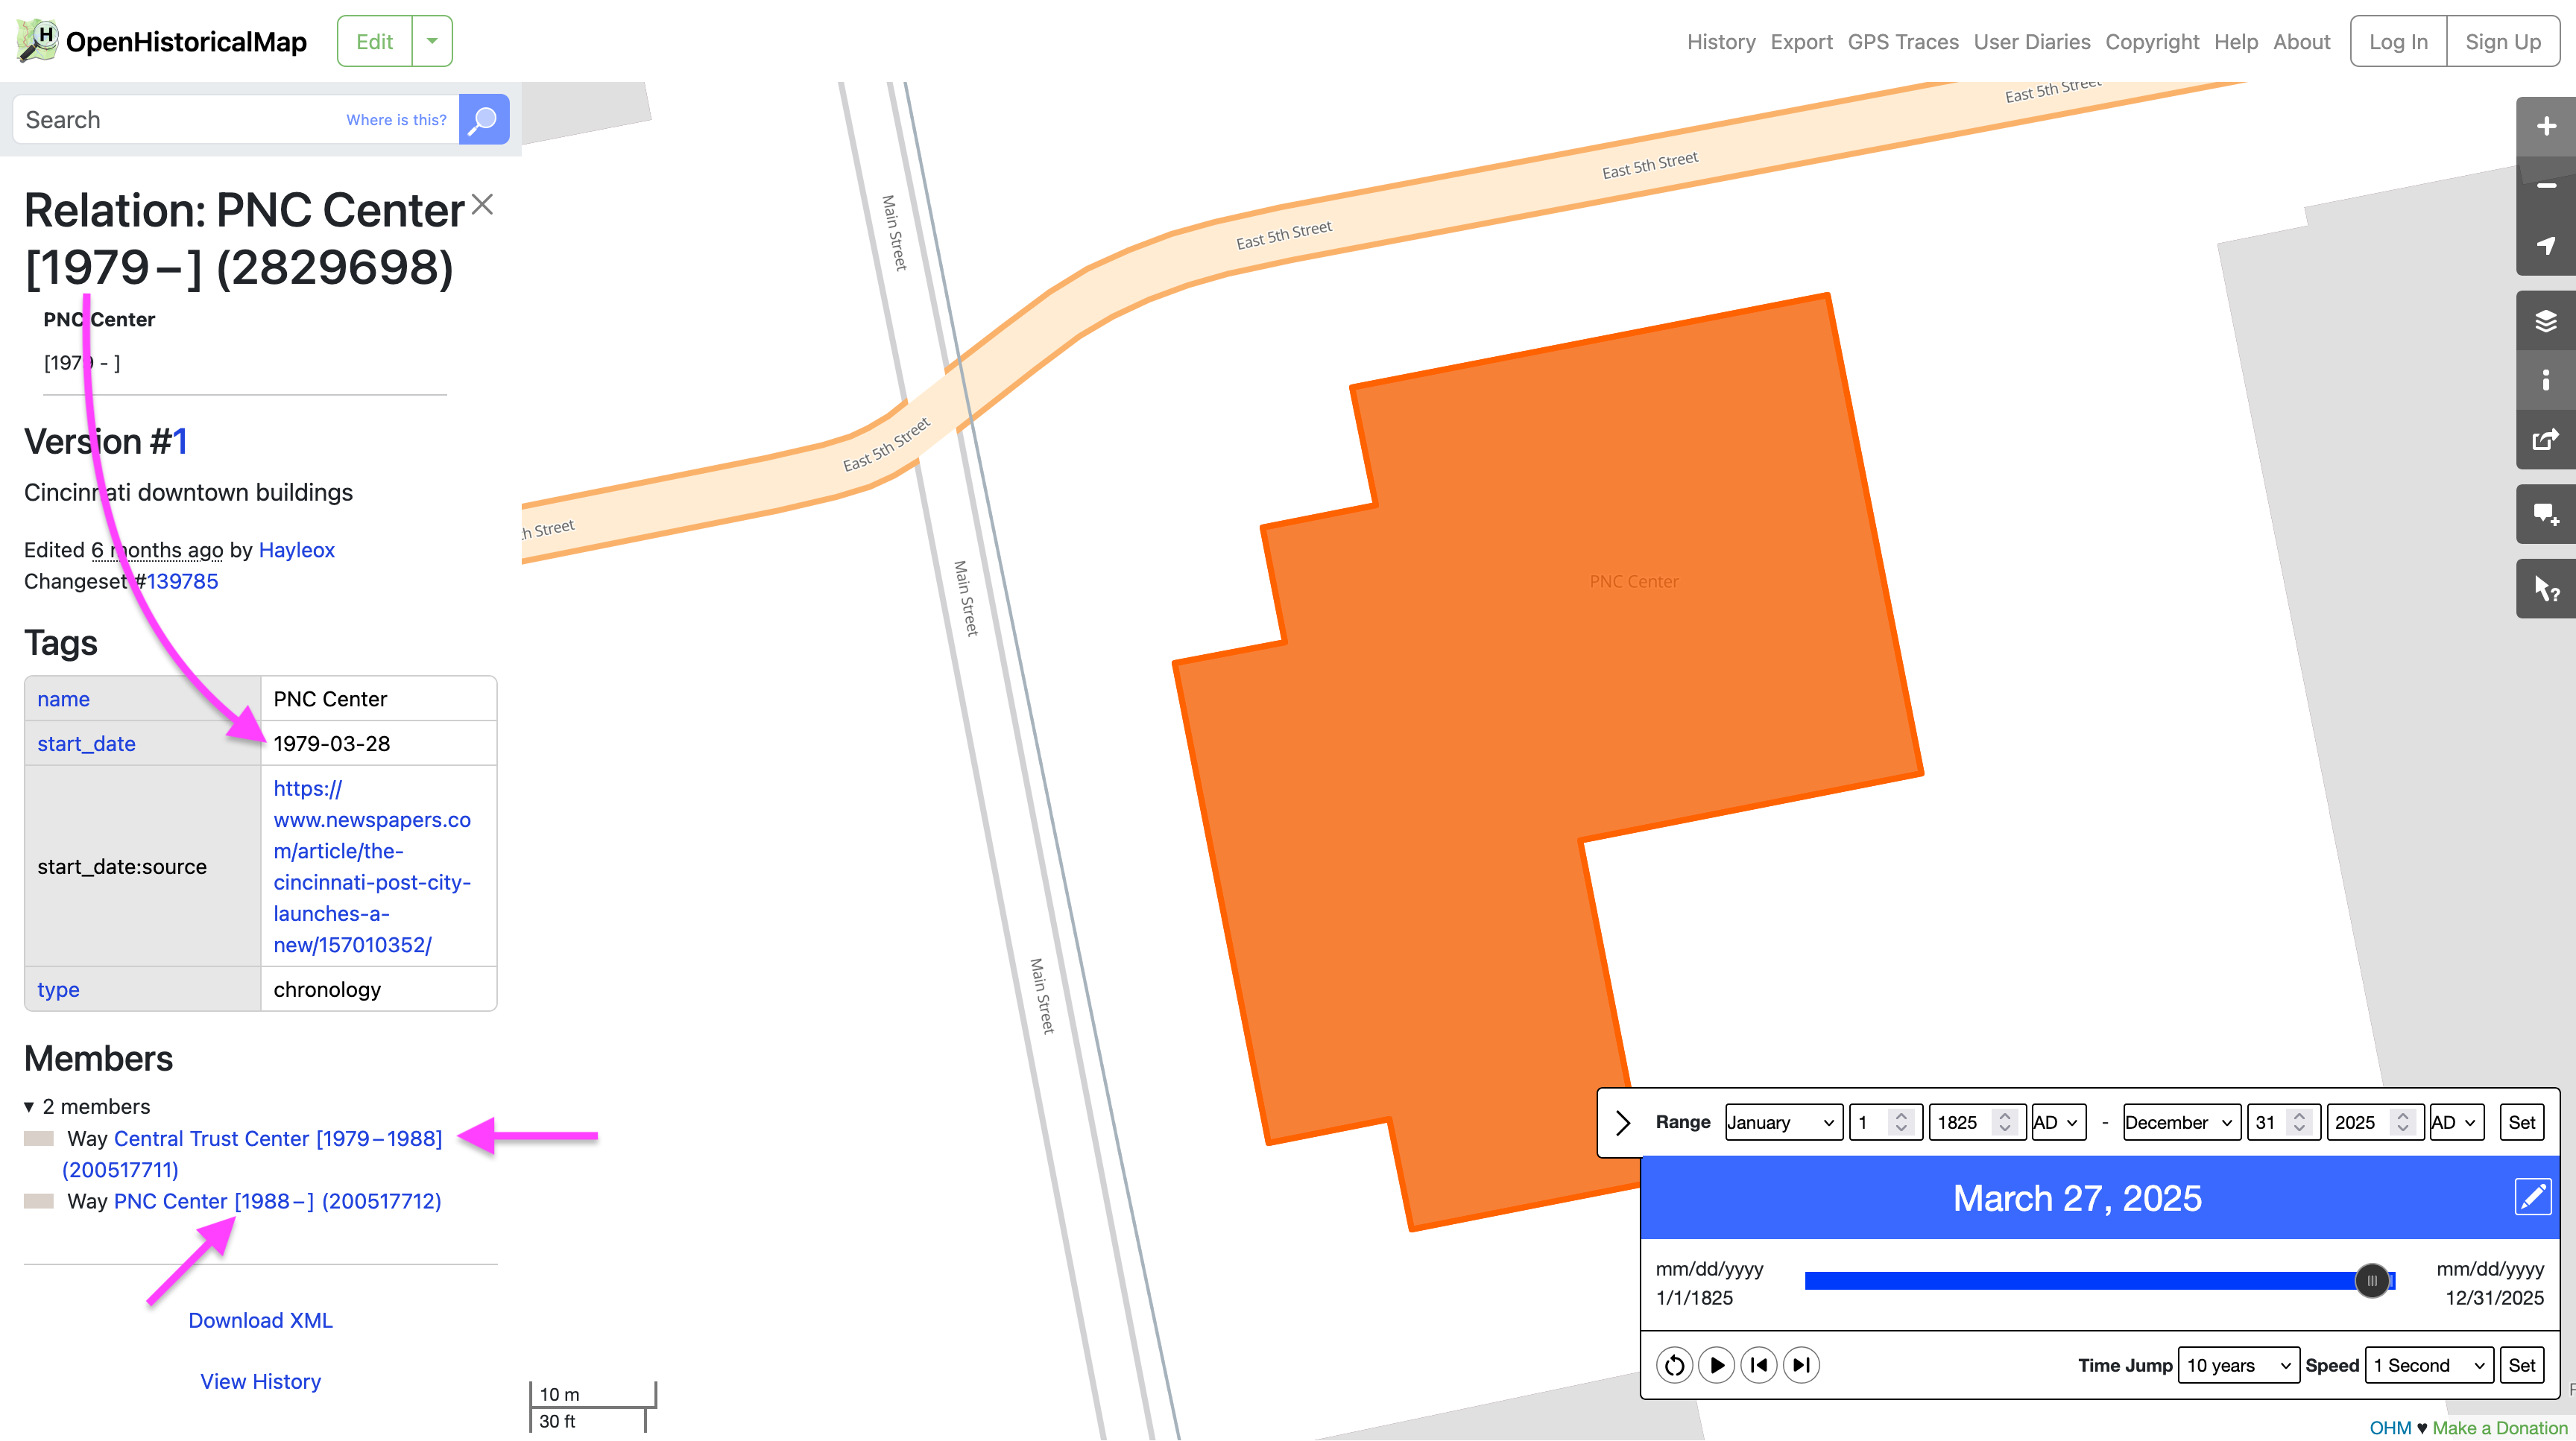Click the OpenHistoricalMap logo icon
The width and height of the screenshot is (2576, 1441).
click(37, 41)
